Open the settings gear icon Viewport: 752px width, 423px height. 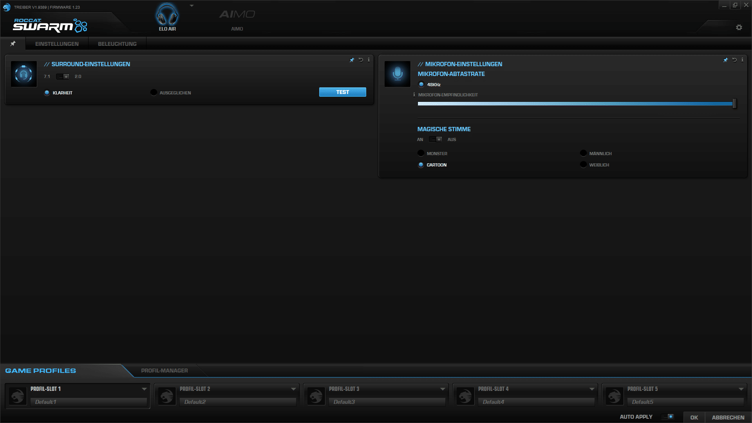(x=739, y=27)
